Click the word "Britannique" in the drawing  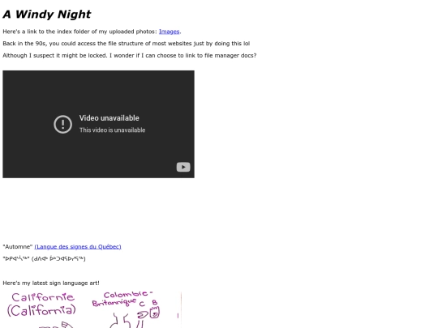click(114, 302)
